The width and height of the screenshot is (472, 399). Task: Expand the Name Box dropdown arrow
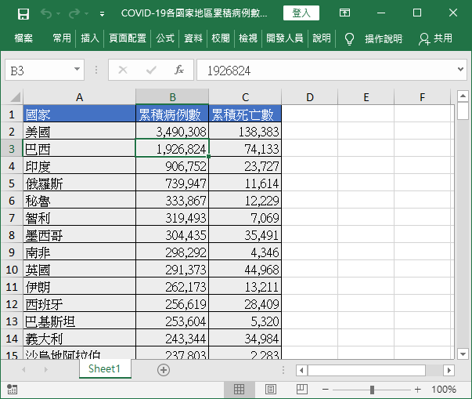click(77, 69)
